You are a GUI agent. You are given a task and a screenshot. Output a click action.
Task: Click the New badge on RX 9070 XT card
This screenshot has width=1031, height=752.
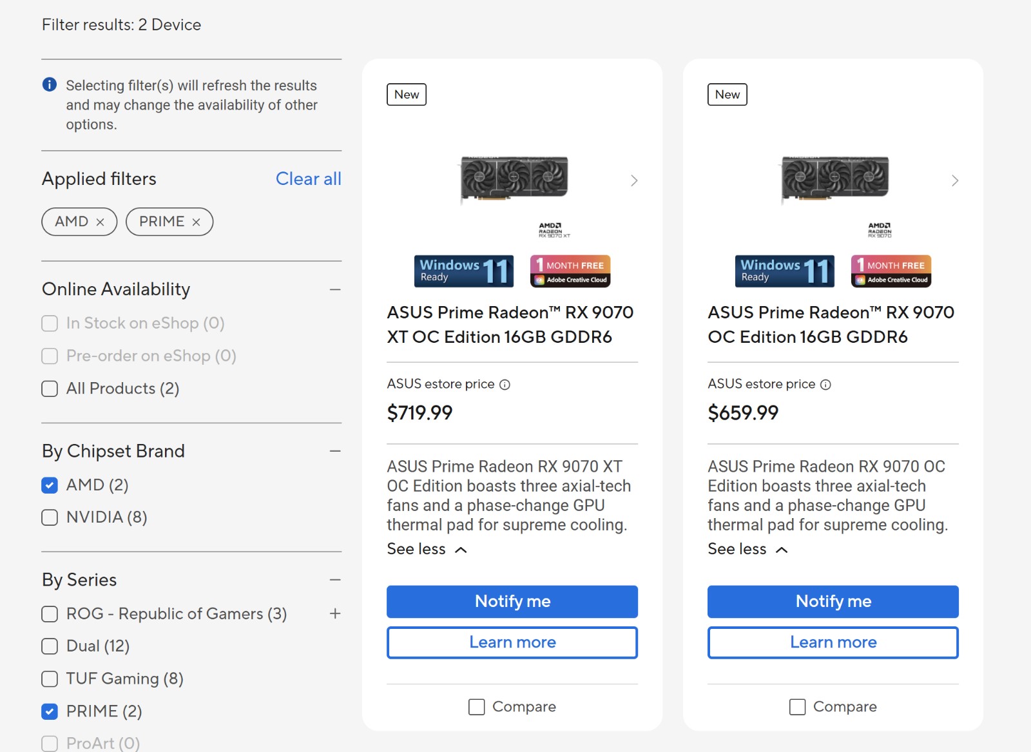407,95
